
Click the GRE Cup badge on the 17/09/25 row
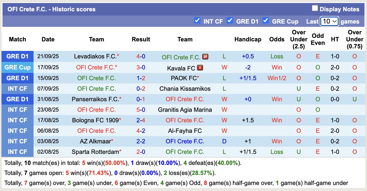(17, 67)
